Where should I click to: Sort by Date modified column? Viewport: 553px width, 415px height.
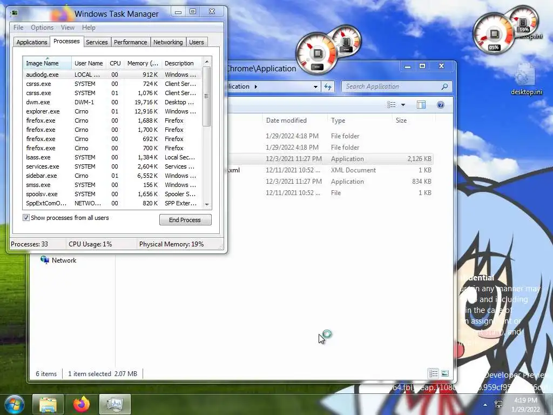click(295, 121)
